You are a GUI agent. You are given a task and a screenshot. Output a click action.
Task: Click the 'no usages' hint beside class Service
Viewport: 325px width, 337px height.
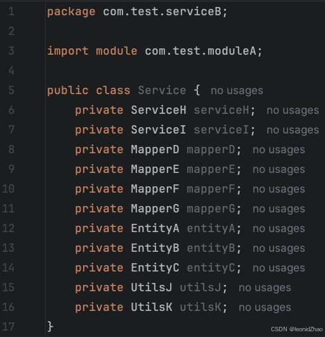pos(237,90)
